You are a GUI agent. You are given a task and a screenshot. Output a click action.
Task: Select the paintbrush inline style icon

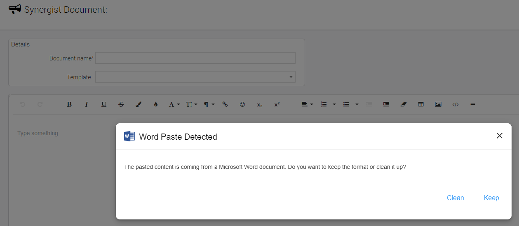139,104
